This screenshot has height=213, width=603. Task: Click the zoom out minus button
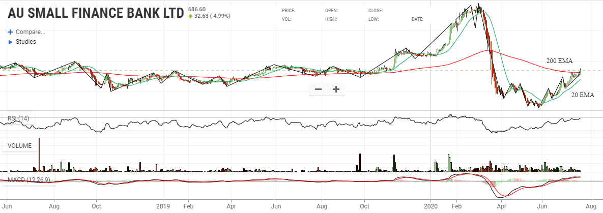[319, 89]
